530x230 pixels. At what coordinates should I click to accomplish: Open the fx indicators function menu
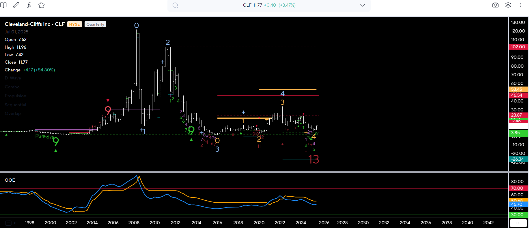(29, 5)
